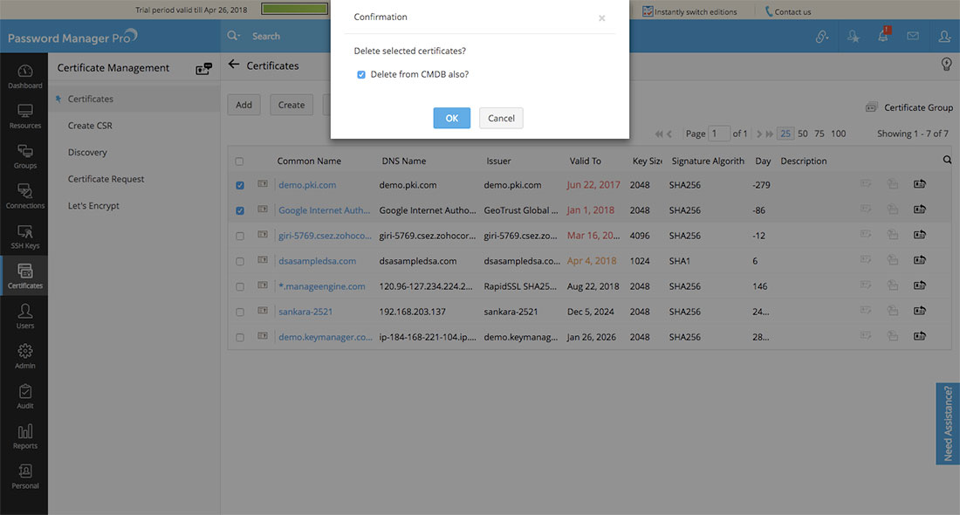Confirm deletion with OK button
The image size is (960, 515).
coord(451,118)
